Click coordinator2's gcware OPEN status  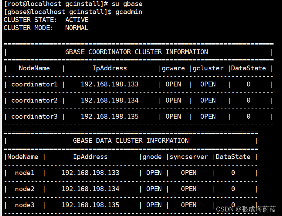tap(173, 100)
